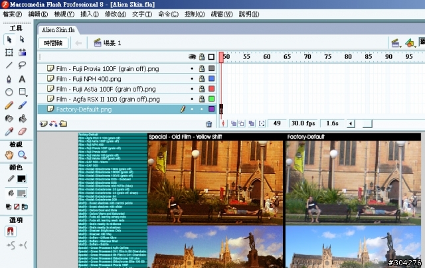Select the Pencil tool
Image resolution: width=425 pixels, height=268 pixels.
click(9, 105)
